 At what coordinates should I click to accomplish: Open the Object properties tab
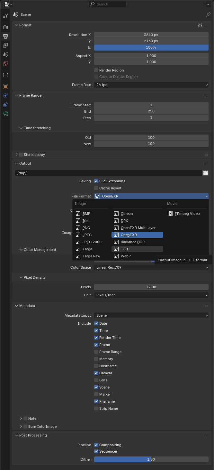5,87
